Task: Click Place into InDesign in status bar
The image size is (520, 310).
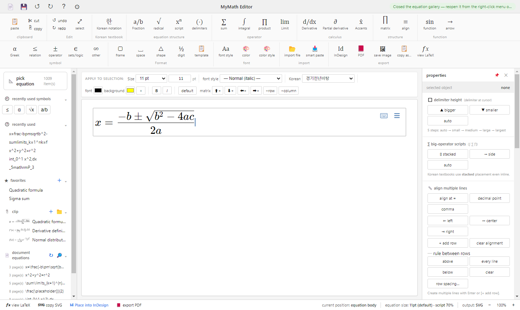Action: click(89, 305)
